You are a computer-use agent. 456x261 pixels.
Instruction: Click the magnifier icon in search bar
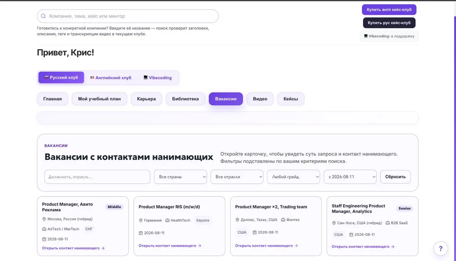point(43,16)
